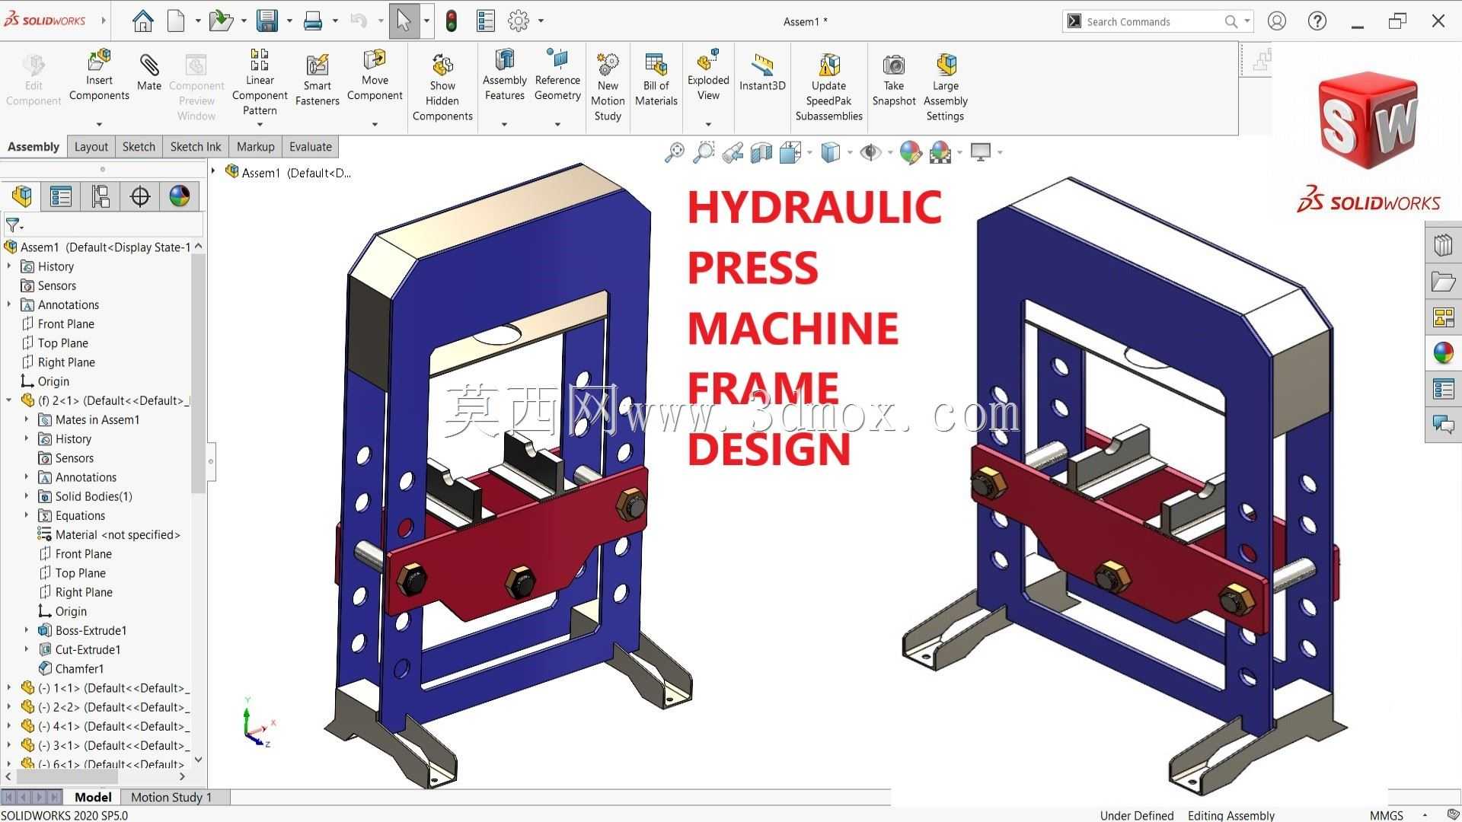Viewport: 1462px width, 822px height.
Task: Open the Home welcome icon
Action: click(142, 21)
